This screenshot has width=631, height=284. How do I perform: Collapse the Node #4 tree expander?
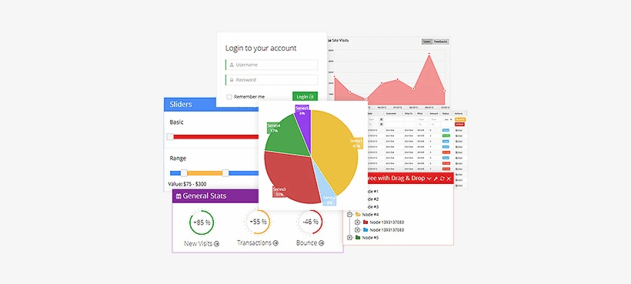point(349,215)
